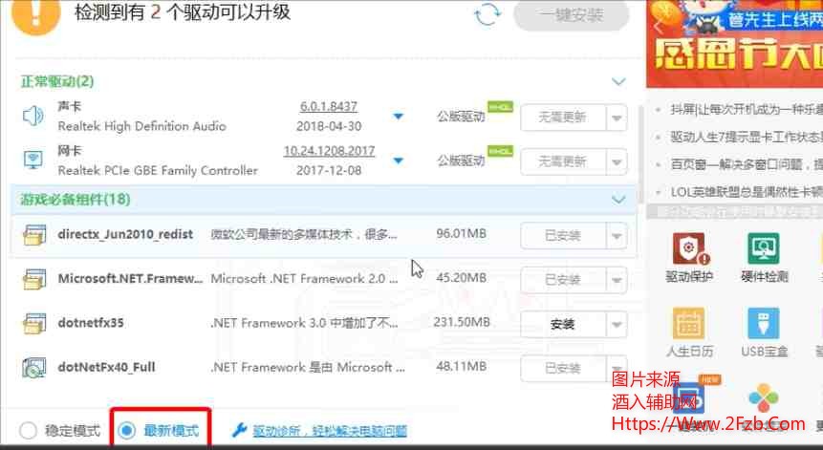Click the colorful pinwheel tool icon
Screen dimensions: 823x450
tap(764, 398)
